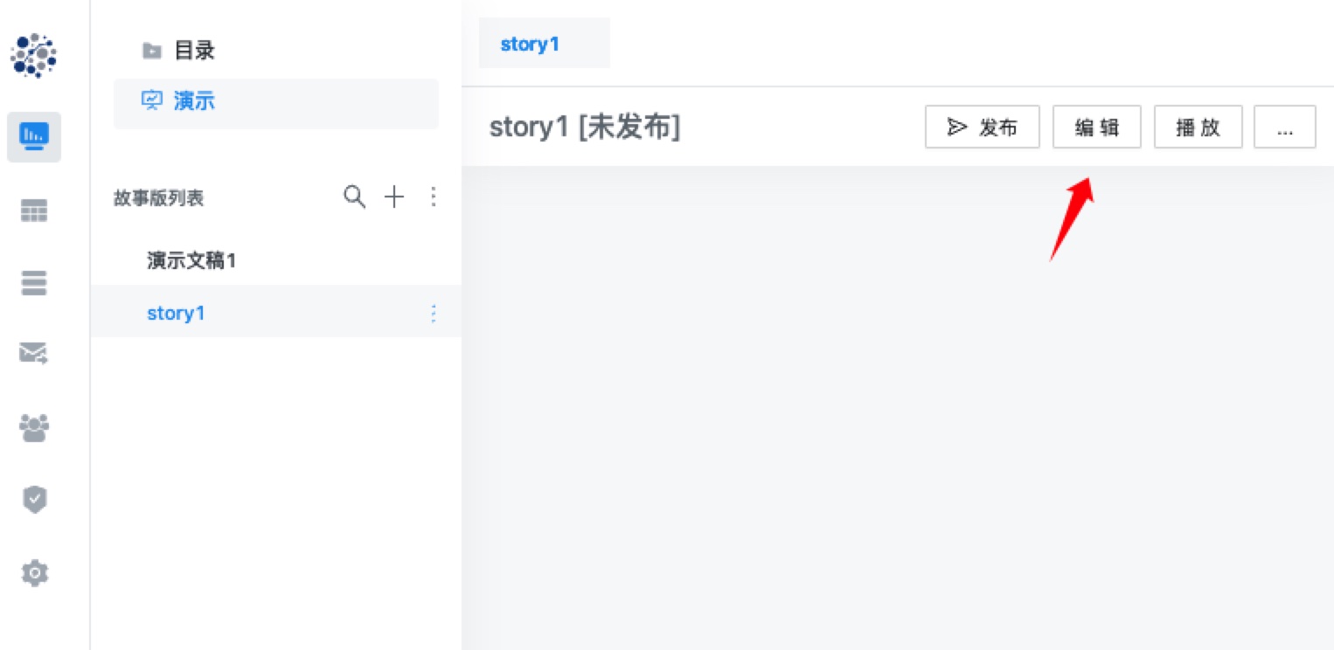Open the stacked dataset icon in sidebar
This screenshot has width=1334, height=650.
(x=34, y=283)
